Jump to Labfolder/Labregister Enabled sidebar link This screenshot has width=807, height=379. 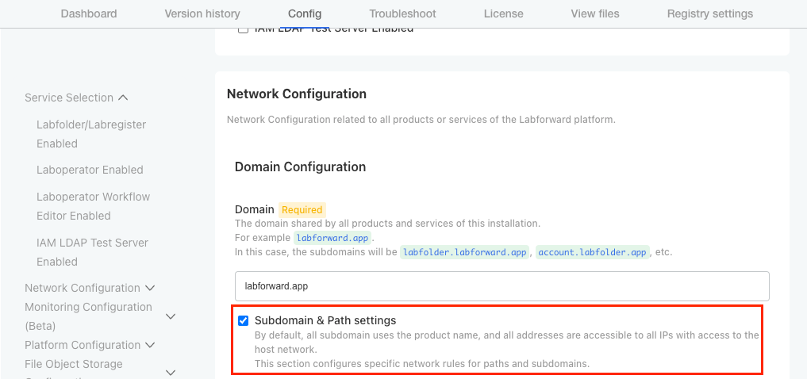91,134
